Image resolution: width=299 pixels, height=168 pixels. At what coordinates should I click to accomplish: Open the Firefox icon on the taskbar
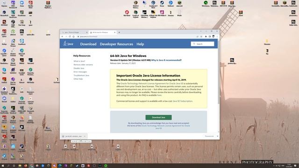(26, 166)
